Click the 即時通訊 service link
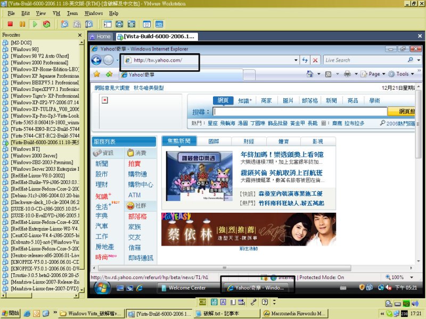The height and width of the screenshot is (319, 426). (141, 258)
